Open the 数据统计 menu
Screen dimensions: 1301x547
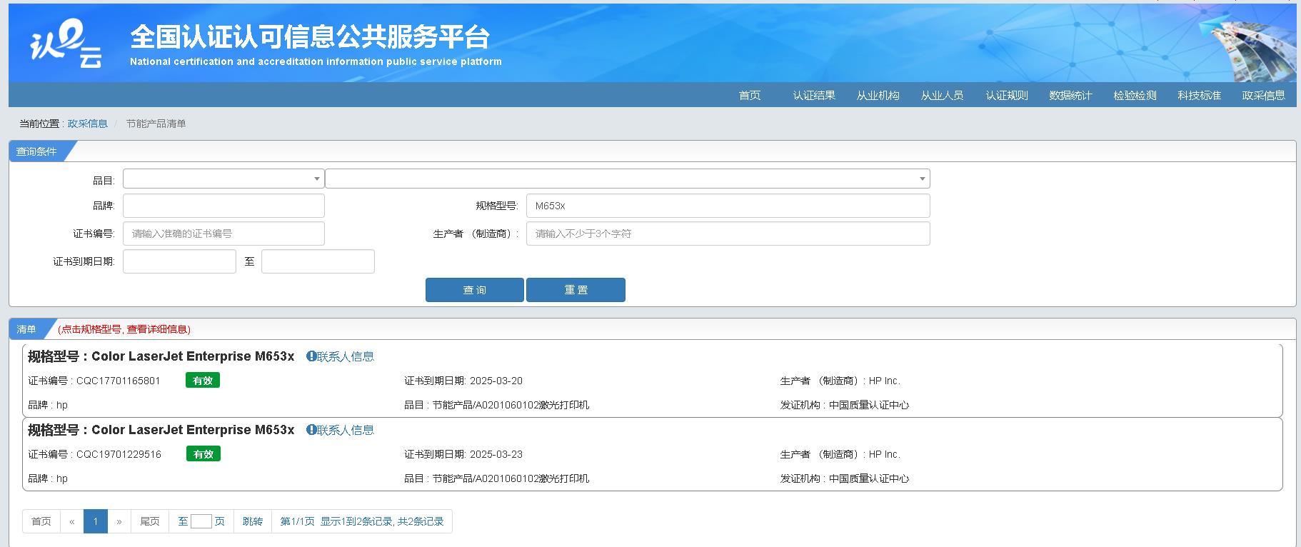[1070, 95]
